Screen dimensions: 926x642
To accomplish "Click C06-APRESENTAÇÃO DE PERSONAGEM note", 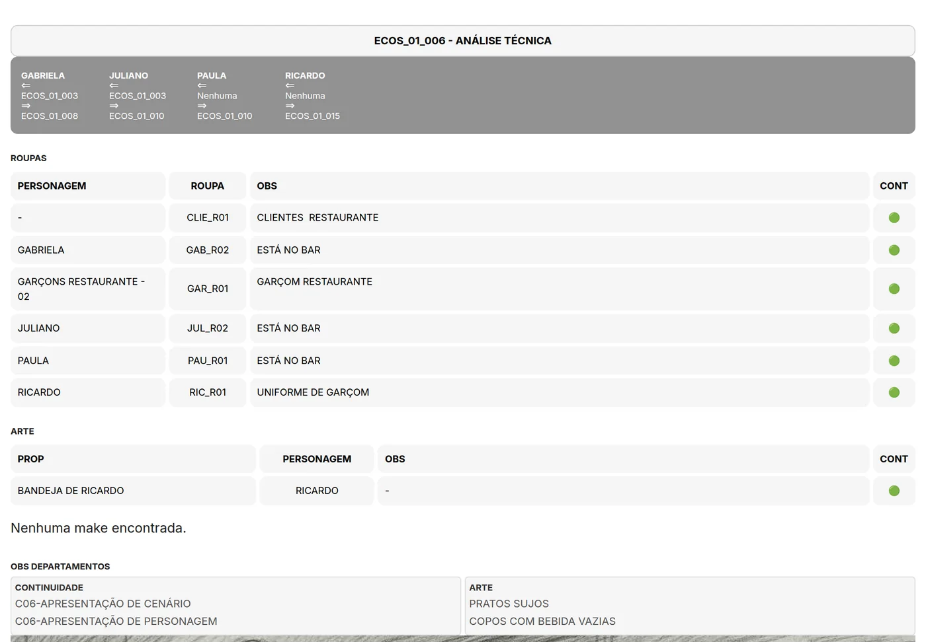I will pos(116,622).
